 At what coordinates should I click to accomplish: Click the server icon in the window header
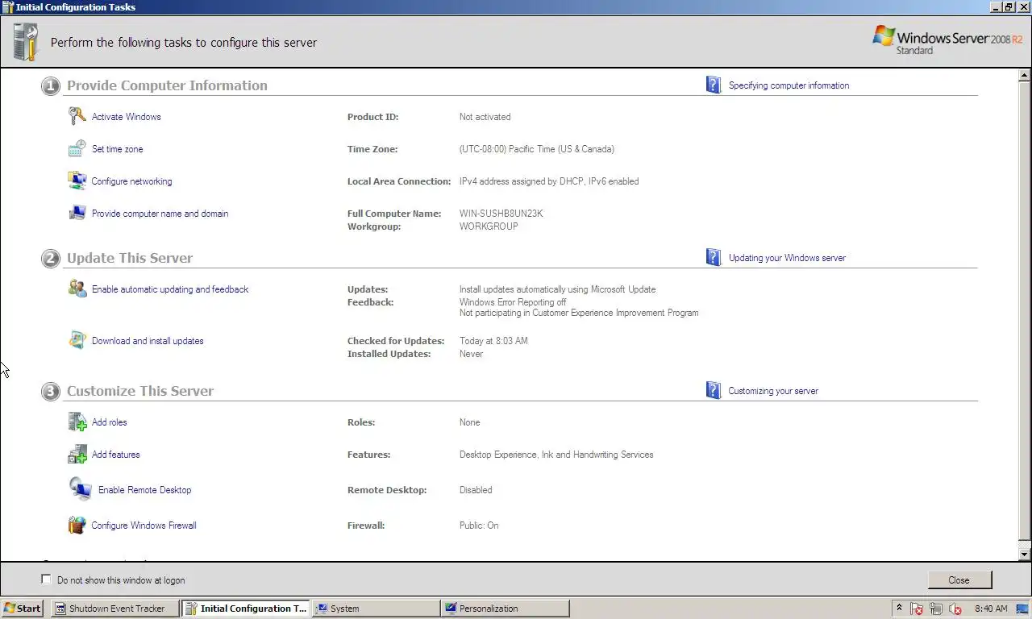[x=25, y=42]
